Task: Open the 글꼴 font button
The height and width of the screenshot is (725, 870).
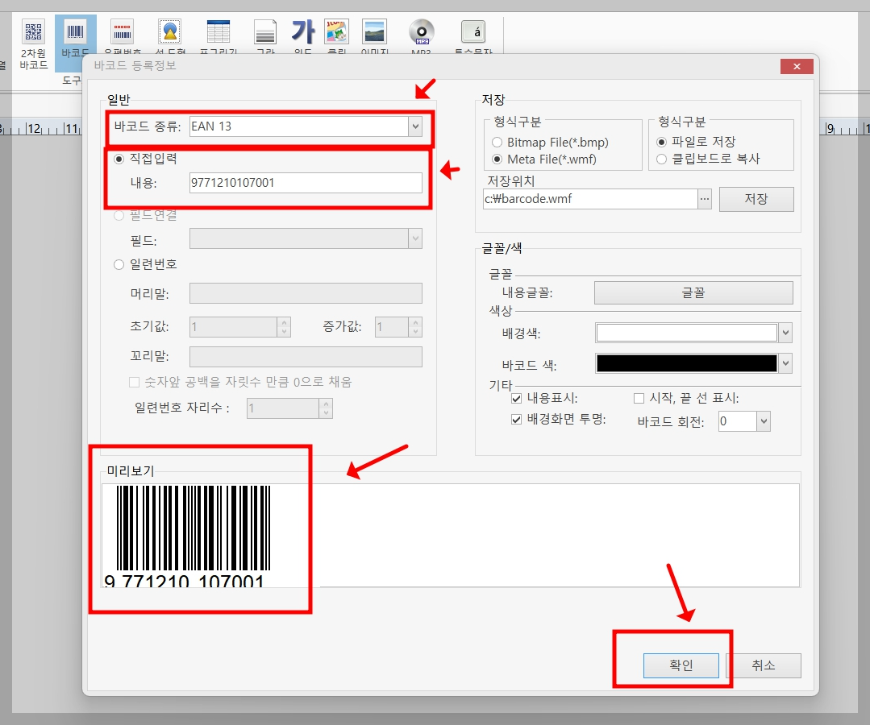Action: pos(693,292)
